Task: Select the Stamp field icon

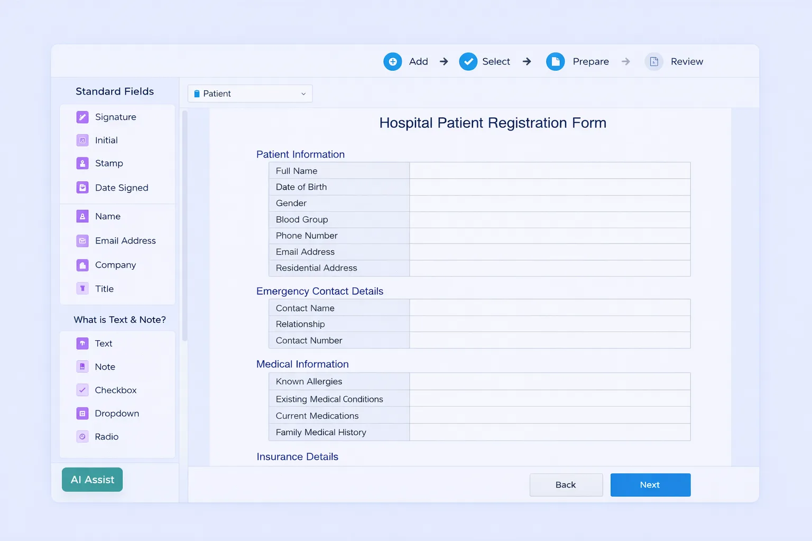Action: click(x=82, y=163)
